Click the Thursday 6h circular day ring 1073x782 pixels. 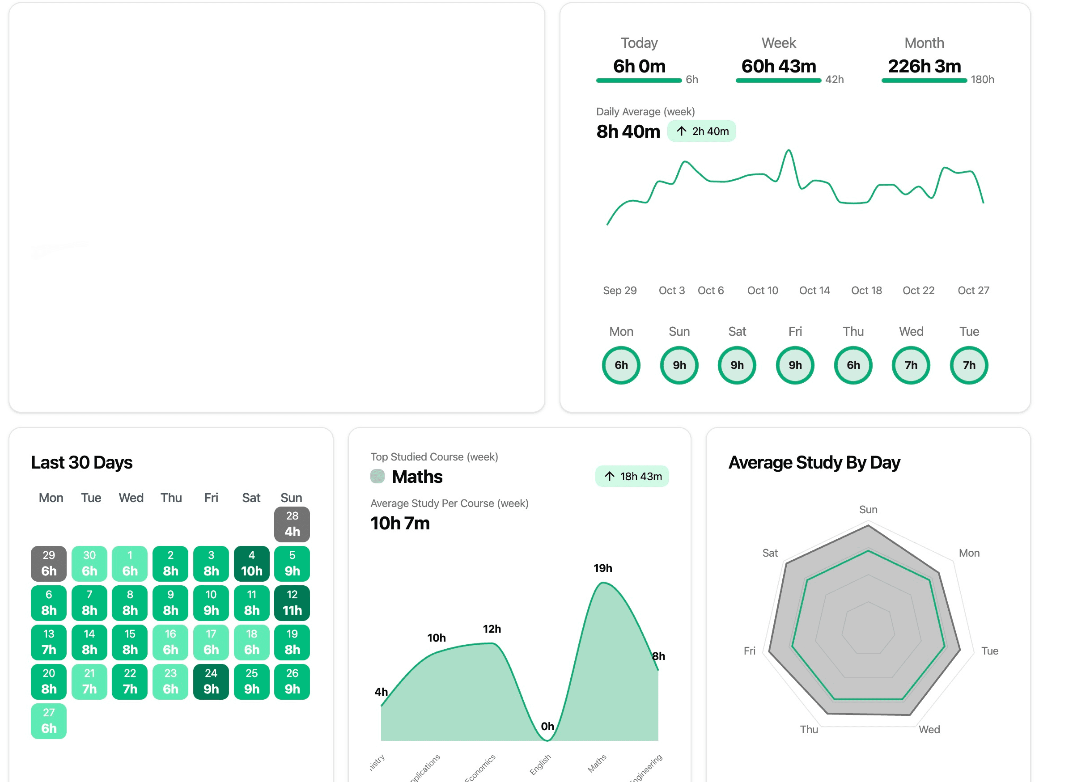tap(852, 365)
